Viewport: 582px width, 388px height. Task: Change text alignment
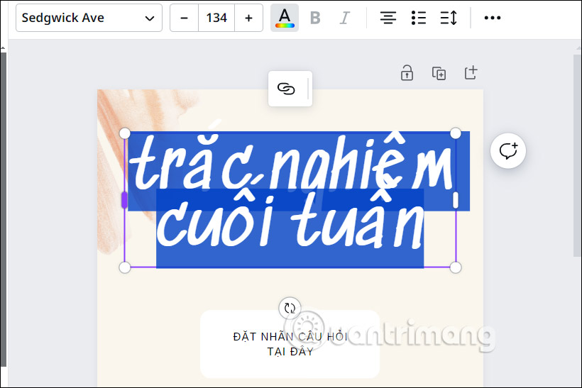[388, 18]
